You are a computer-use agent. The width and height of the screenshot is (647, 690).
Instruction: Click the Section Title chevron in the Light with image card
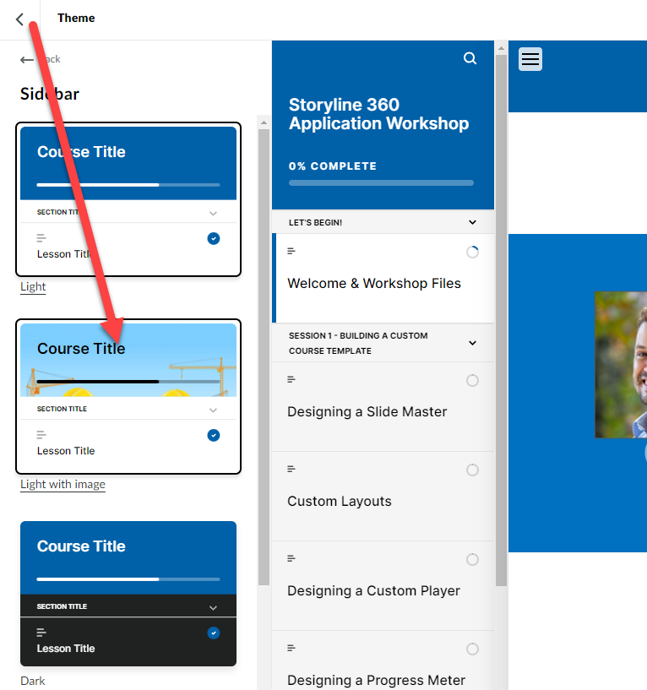[213, 410]
